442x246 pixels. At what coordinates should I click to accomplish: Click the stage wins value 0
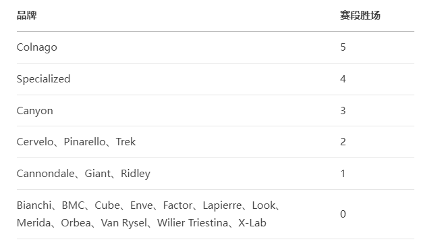(343, 214)
